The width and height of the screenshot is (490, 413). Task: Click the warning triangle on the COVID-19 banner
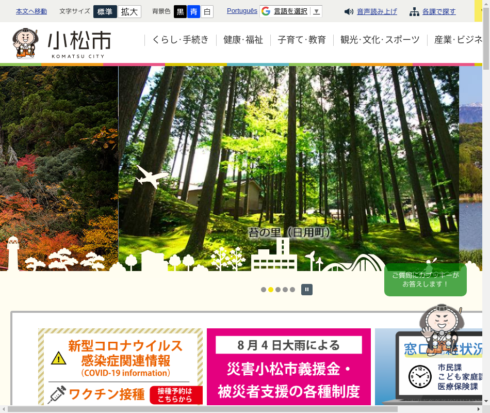(58, 357)
